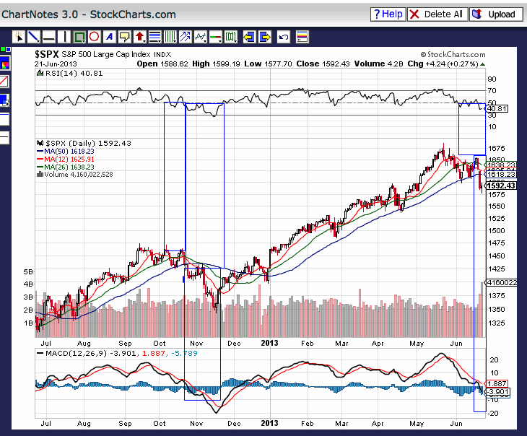
Task: Open the green bracket tool dropdown
Action: pos(231,37)
